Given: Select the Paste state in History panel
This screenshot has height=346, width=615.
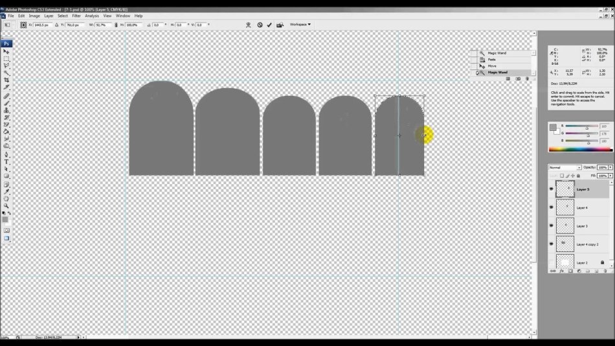Looking at the screenshot, I should point(492,60).
